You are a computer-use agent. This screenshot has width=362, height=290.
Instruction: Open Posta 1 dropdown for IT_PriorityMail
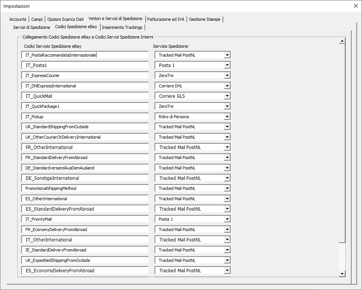click(227, 219)
